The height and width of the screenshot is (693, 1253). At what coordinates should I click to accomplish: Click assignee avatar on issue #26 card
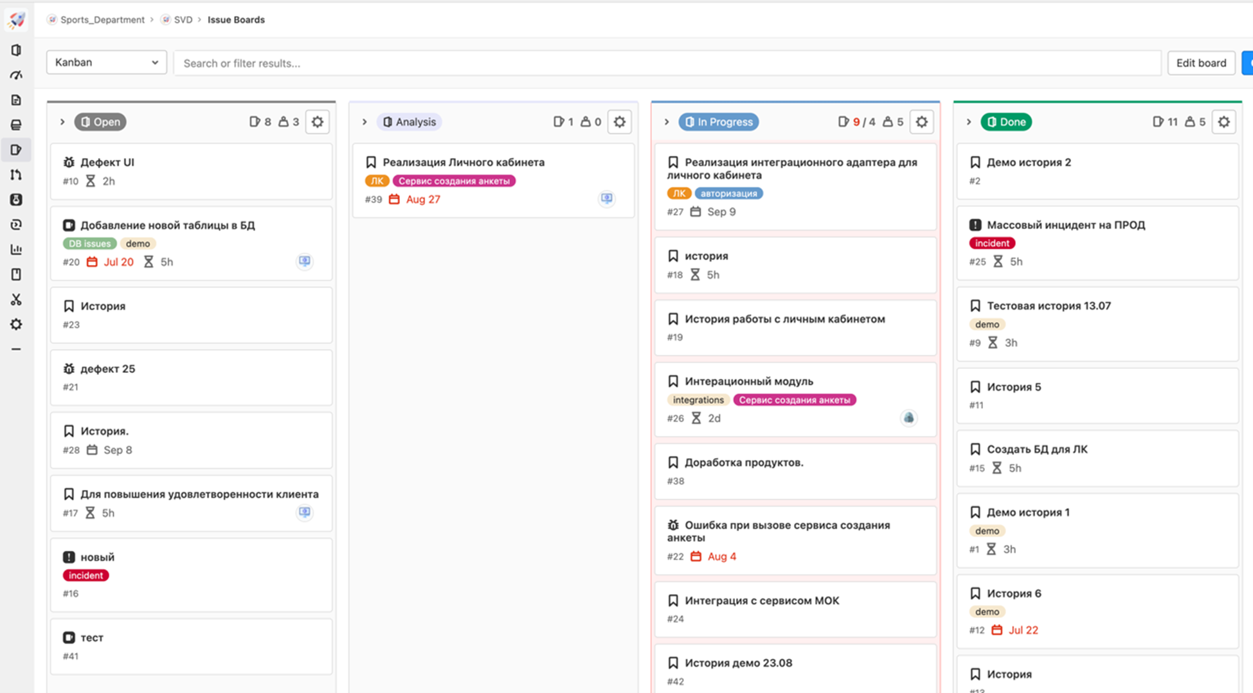tap(908, 418)
